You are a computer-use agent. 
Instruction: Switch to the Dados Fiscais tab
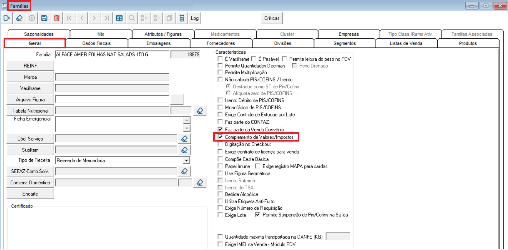click(96, 43)
